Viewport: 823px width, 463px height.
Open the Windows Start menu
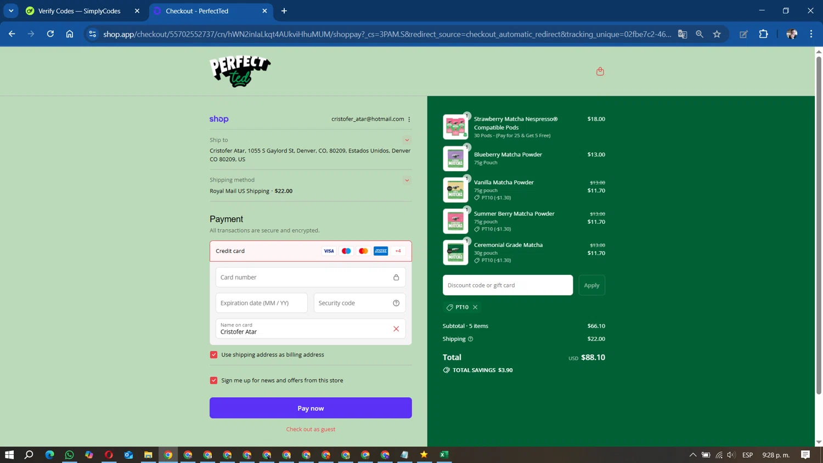click(9, 455)
